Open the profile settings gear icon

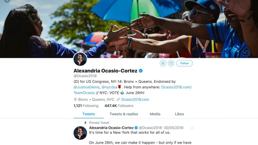pyautogui.click(x=163, y=63)
